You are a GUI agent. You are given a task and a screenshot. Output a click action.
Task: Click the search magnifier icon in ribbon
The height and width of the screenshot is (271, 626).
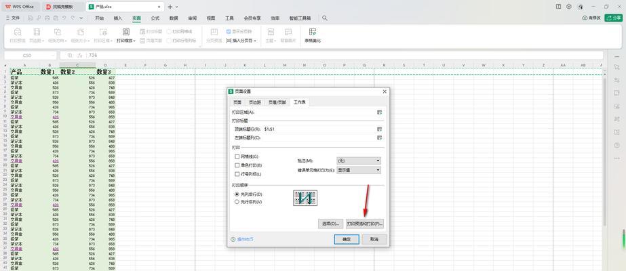325,18
